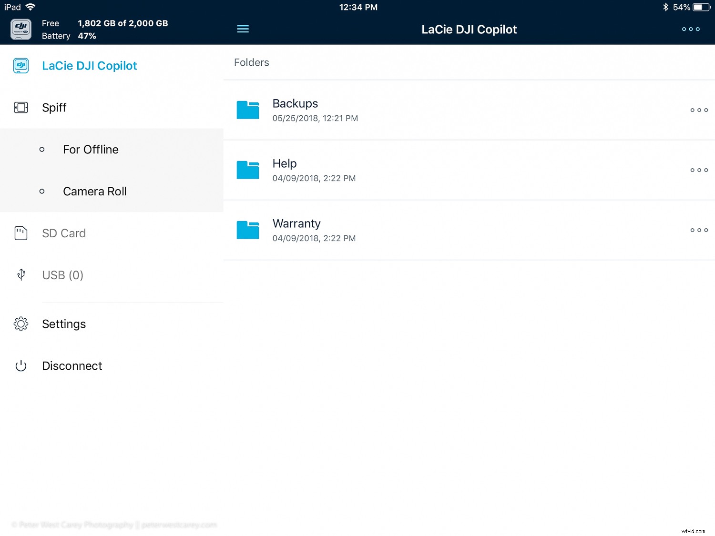Select LaCie DJI Copilot in sidebar
Image resolution: width=715 pixels, height=536 pixels.
89,66
